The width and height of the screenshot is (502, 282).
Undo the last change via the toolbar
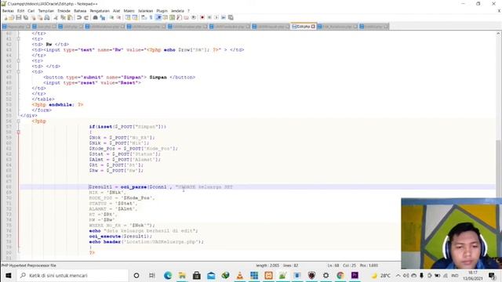click(78, 17)
